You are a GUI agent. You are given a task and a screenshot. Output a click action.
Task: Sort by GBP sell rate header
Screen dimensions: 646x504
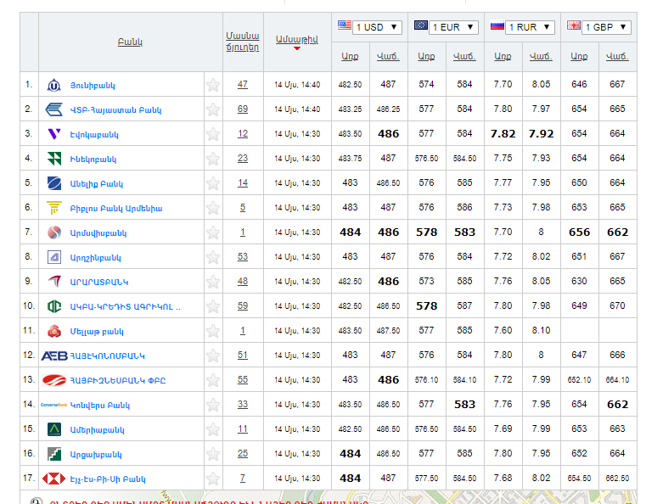[x=617, y=56]
